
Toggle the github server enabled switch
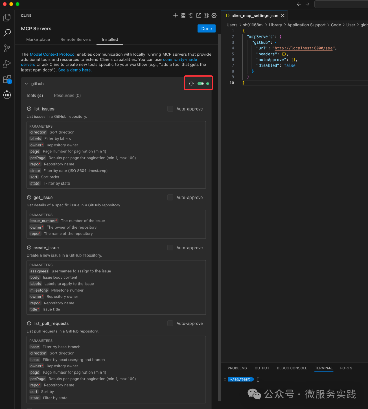tap(200, 84)
